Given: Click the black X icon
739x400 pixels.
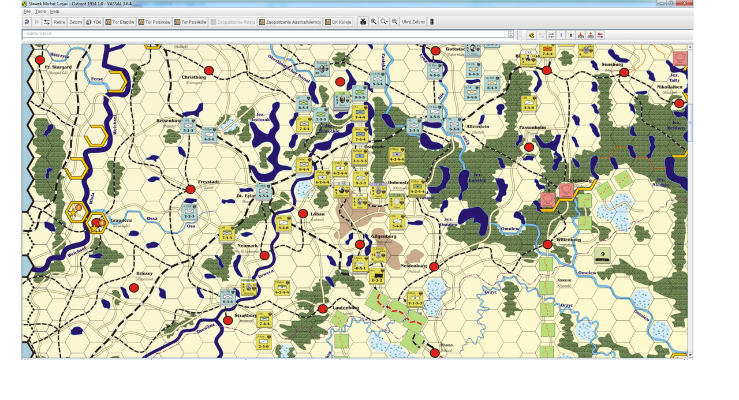Looking at the screenshot, I should click(571, 35).
